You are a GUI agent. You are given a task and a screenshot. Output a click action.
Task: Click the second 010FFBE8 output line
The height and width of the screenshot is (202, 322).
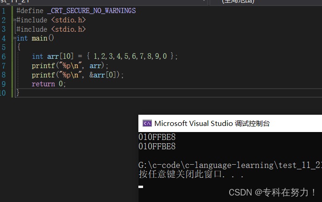point(157,146)
